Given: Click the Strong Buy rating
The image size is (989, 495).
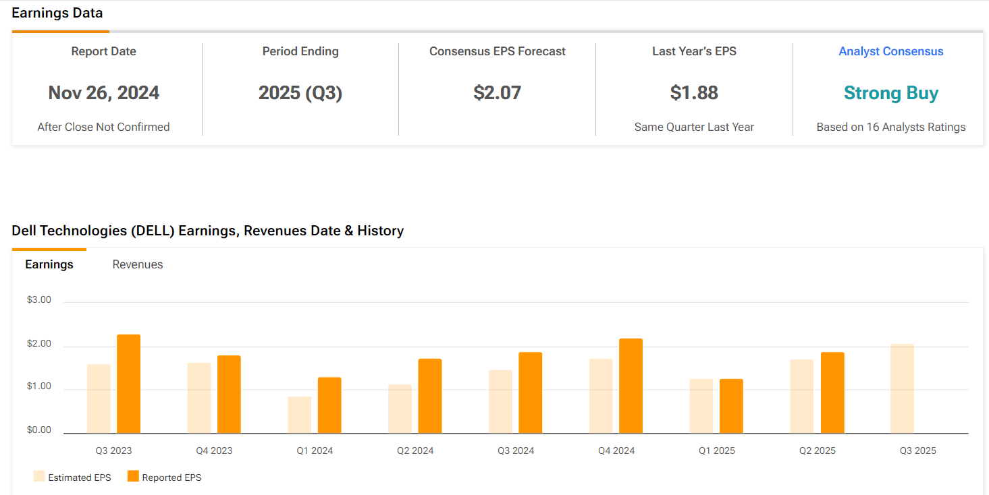Looking at the screenshot, I should point(891,93).
